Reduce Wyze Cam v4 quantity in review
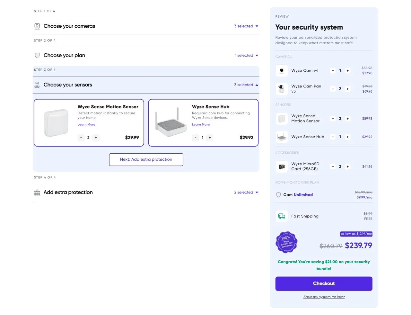 tap(333, 71)
